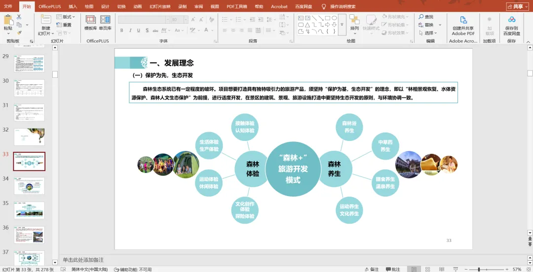The height and width of the screenshot is (272, 533).
Task: Select the rectangle shape in shapes gallery
Action: 327,18
